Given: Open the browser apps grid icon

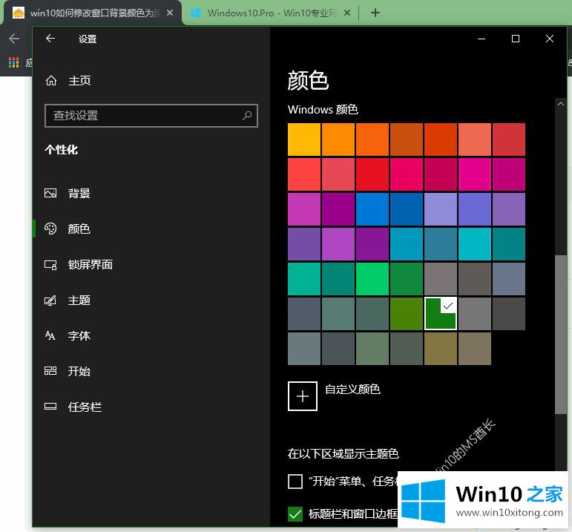Looking at the screenshot, I should click(14, 62).
